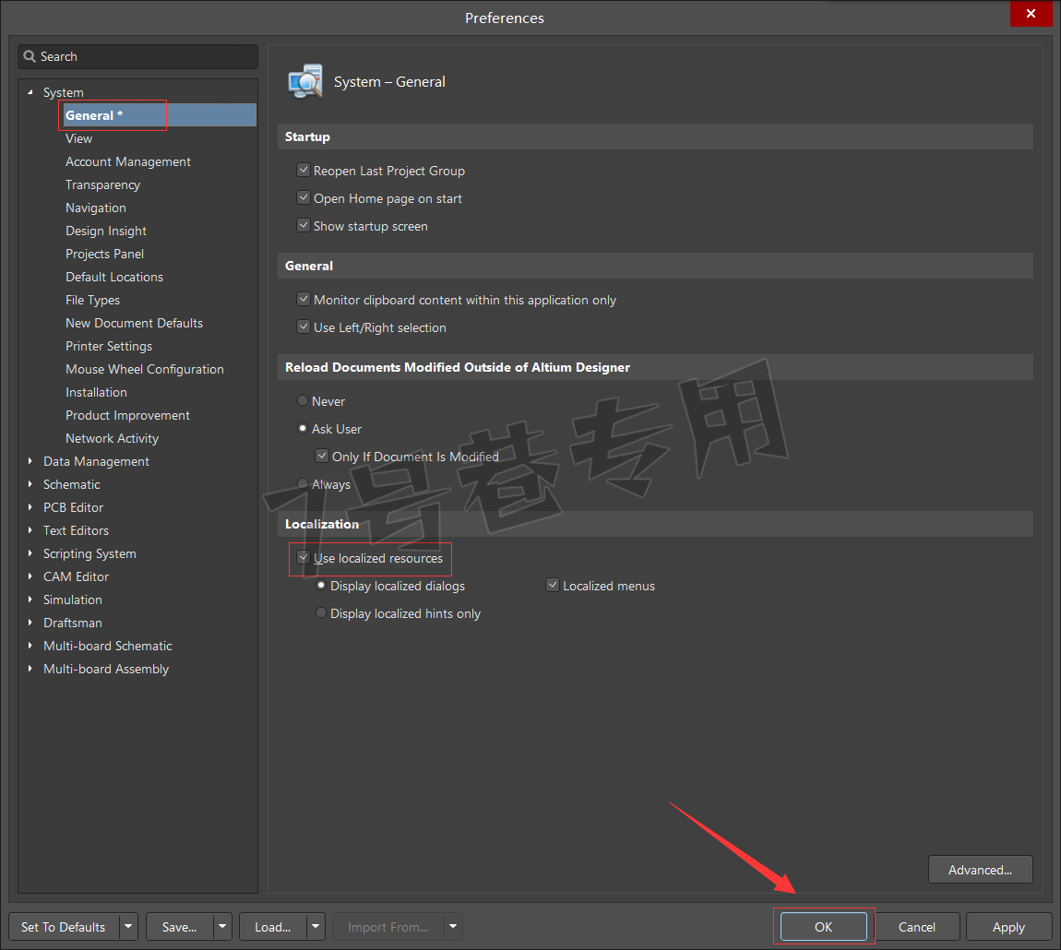Open Advanced settings

pos(981,870)
